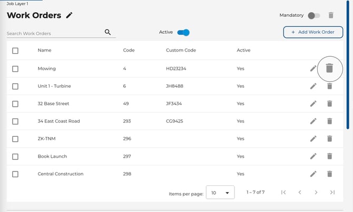Screen dimensions: 353x212
Task: Edit the Mowing work order
Action: [313, 68]
